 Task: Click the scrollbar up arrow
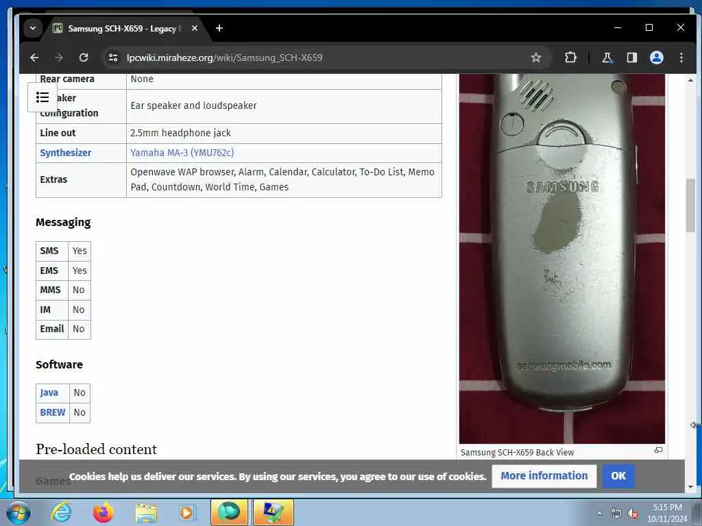coord(690,80)
